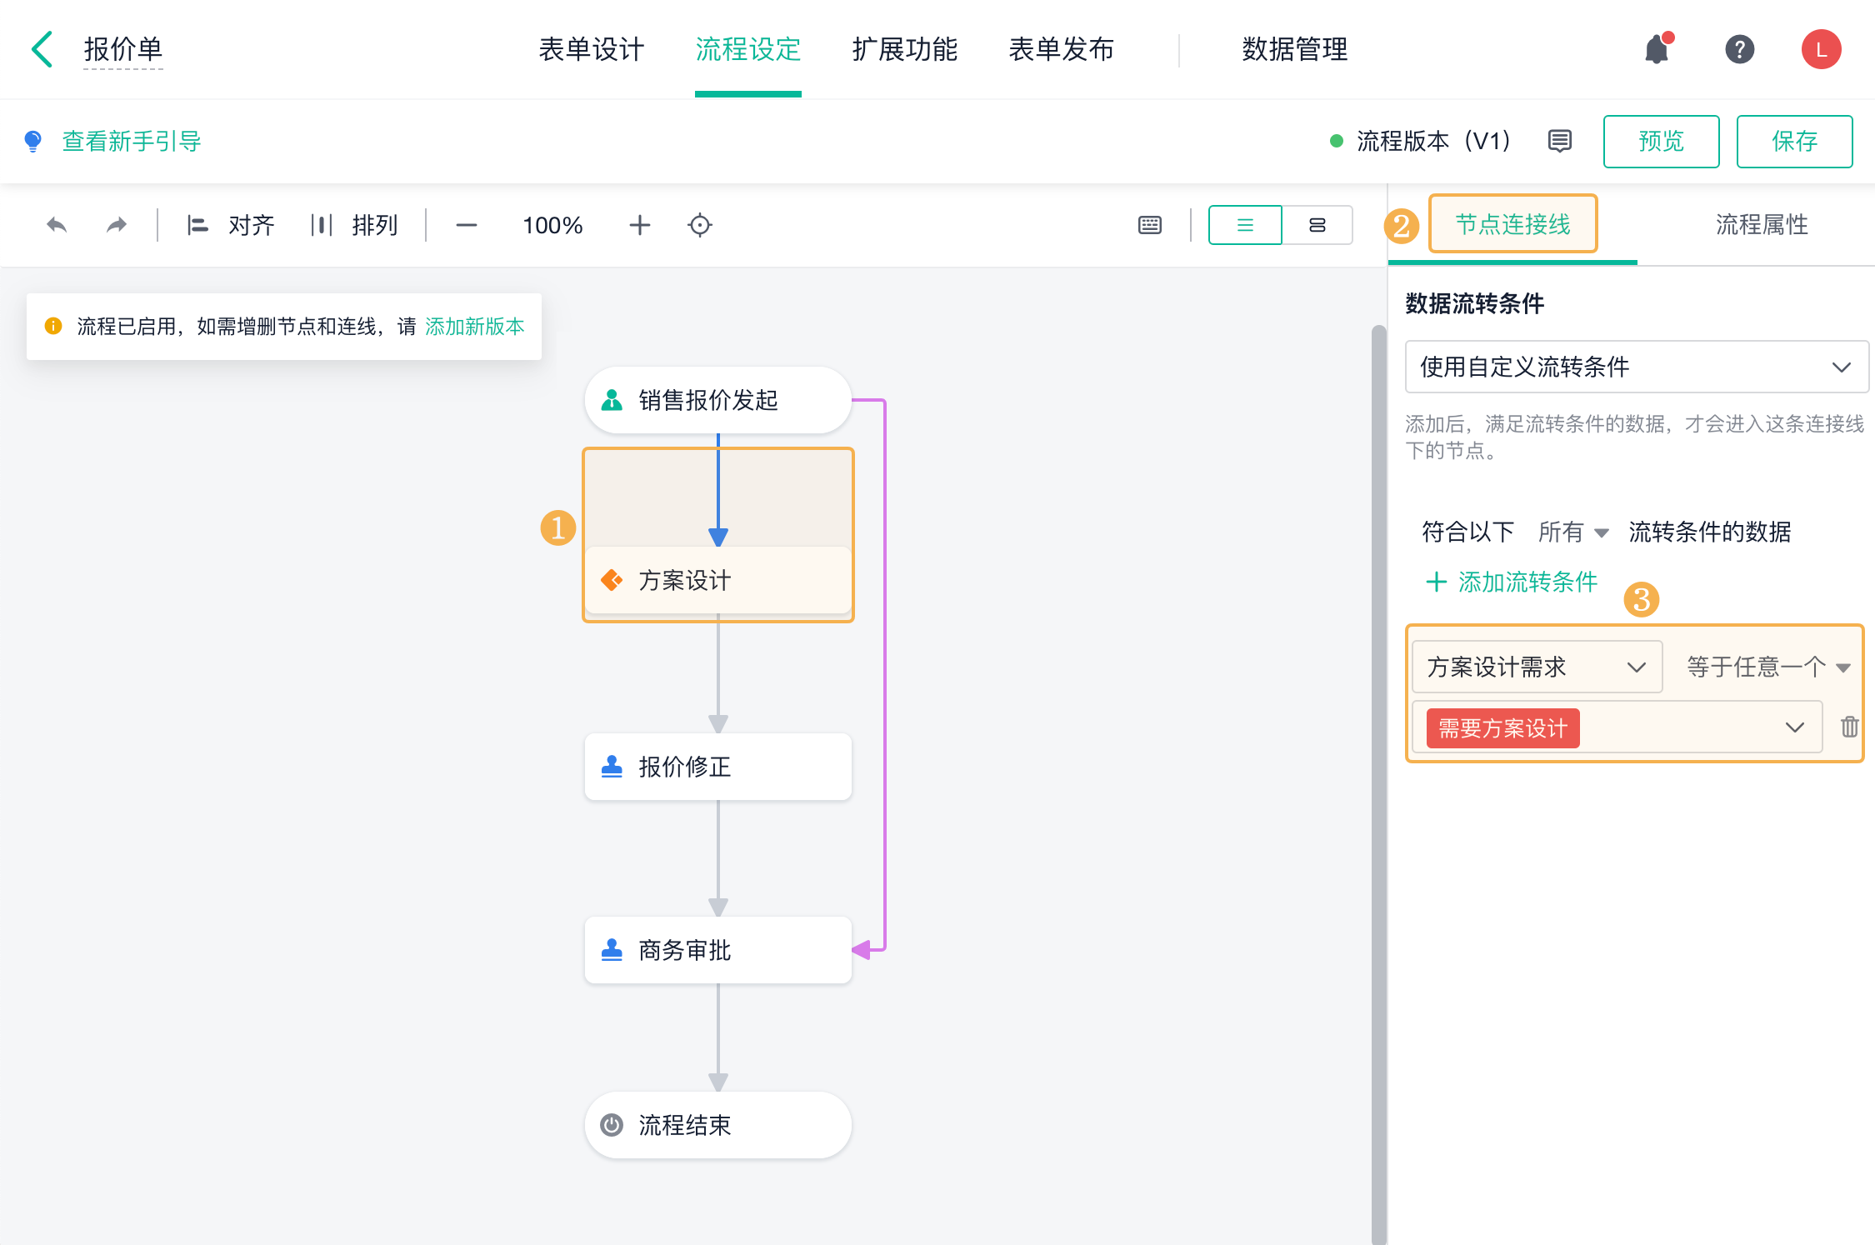The image size is (1875, 1245).
Task: Open the 等于任意一个 operator dropdown
Action: point(1768,667)
